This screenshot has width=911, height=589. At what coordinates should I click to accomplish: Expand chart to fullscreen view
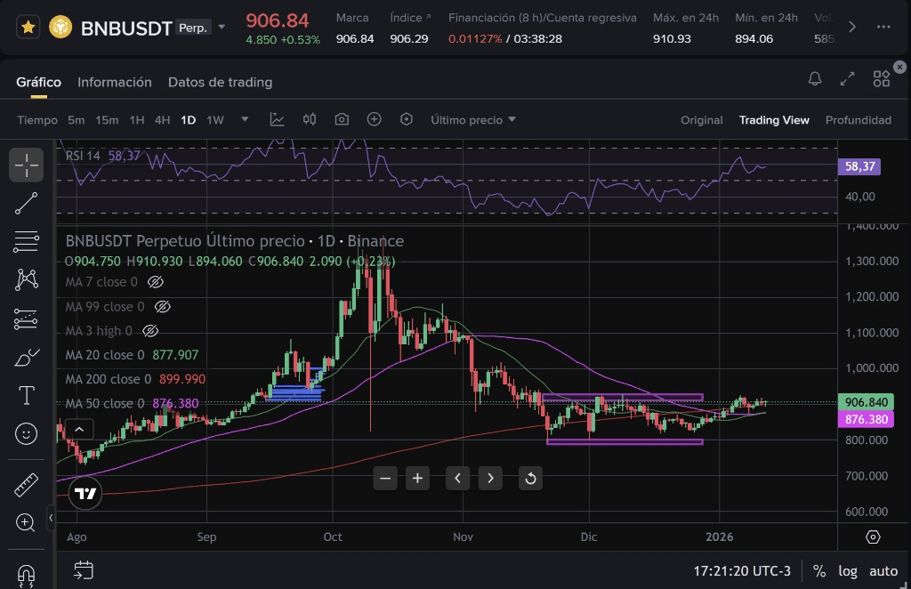pos(848,80)
